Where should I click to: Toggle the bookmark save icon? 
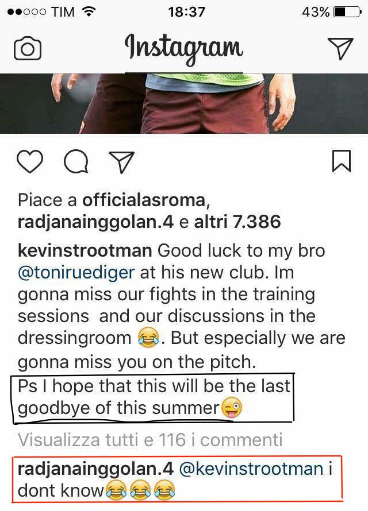click(x=342, y=161)
